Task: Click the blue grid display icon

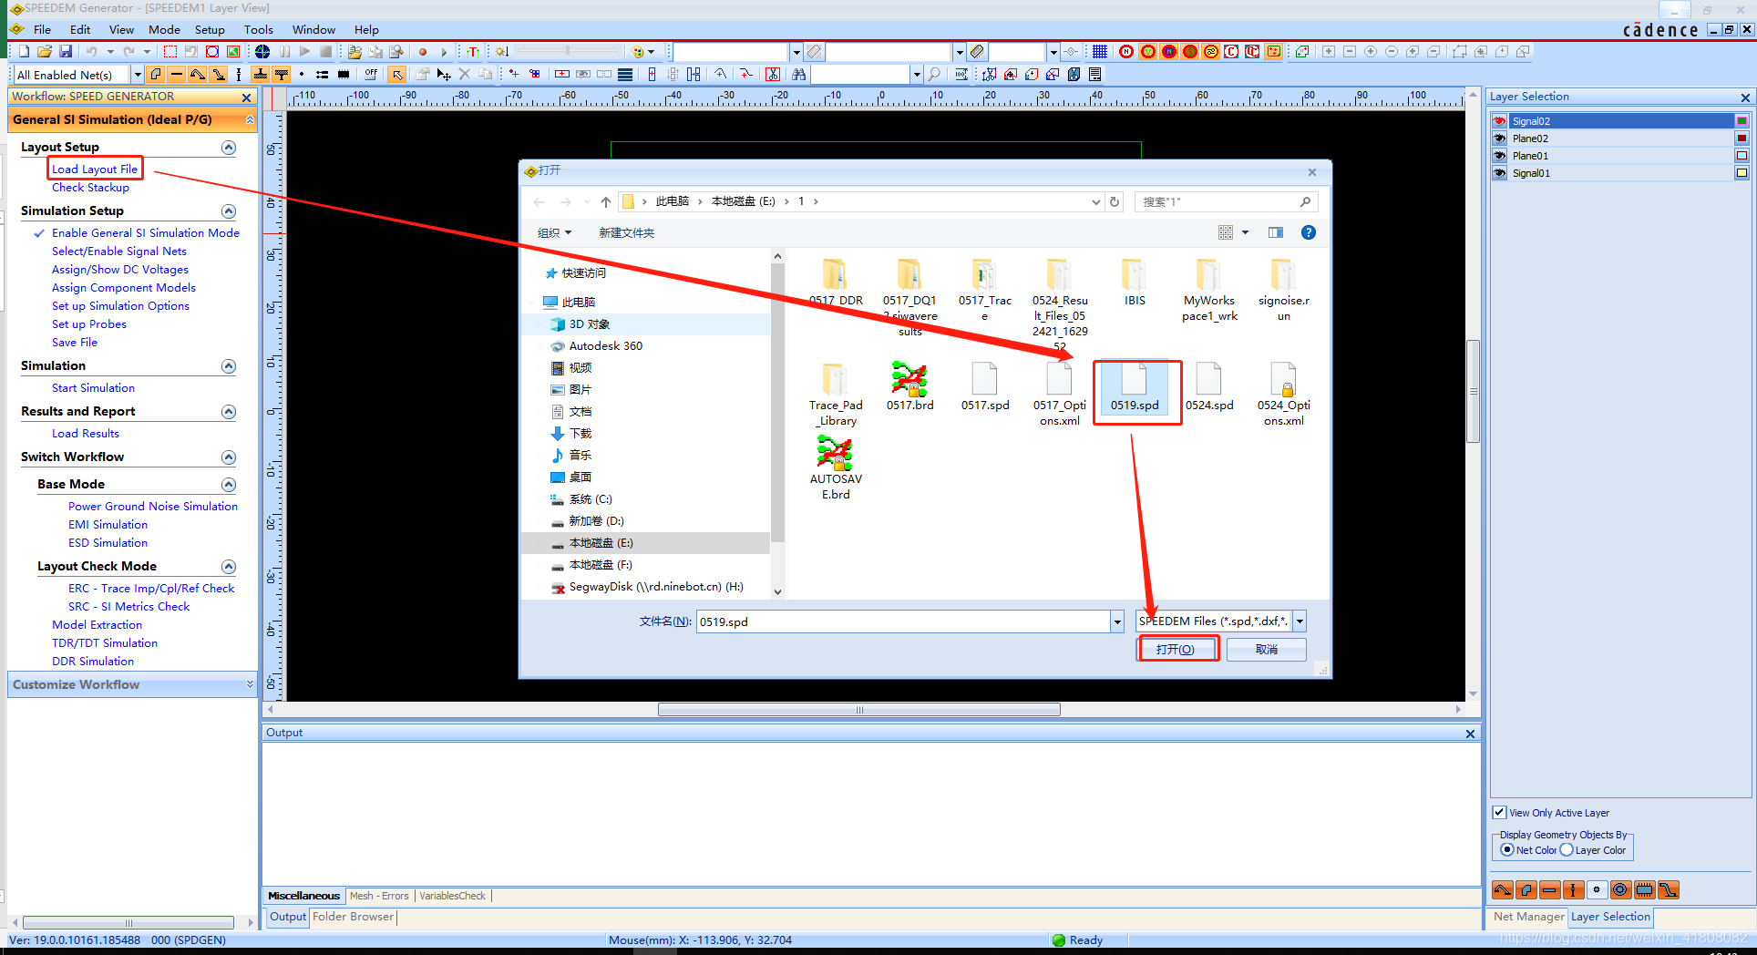Action: tap(1100, 52)
